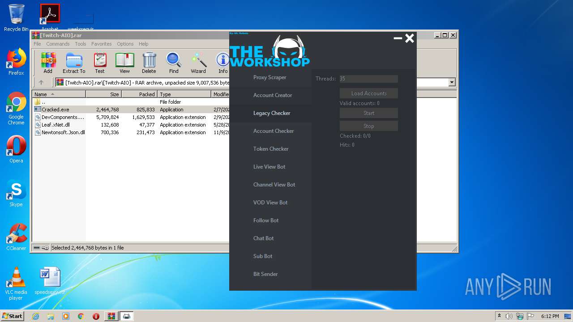Click the Windows Start button
573x322 pixels.
click(x=12, y=316)
